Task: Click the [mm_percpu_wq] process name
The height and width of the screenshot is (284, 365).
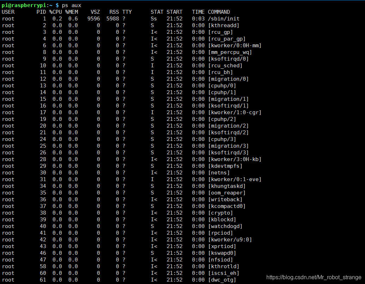Action: pyautogui.click(x=230, y=52)
